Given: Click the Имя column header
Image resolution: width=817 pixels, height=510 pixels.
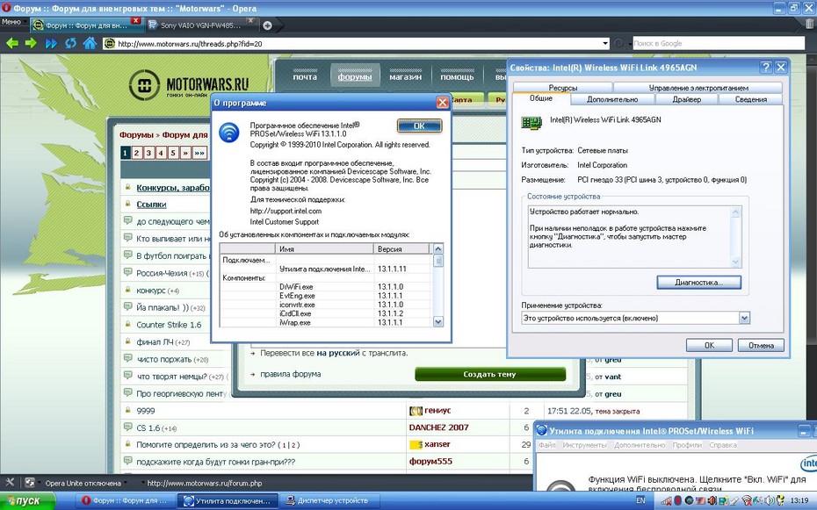Looking at the screenshot, I should (x=325, y=248).
